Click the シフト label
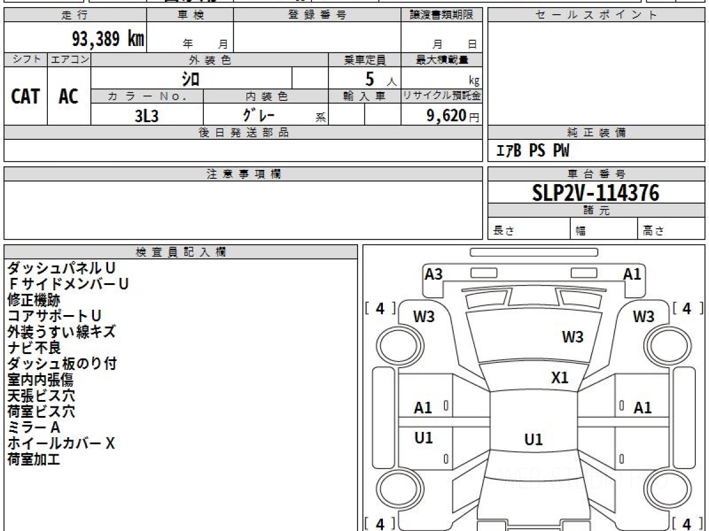 click(x=26, y=60)
